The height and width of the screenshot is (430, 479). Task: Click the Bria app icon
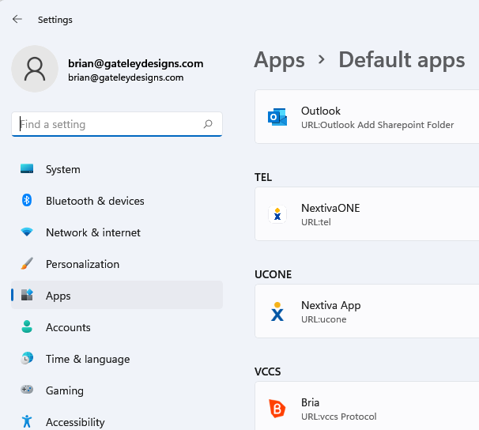pos(277,409)
